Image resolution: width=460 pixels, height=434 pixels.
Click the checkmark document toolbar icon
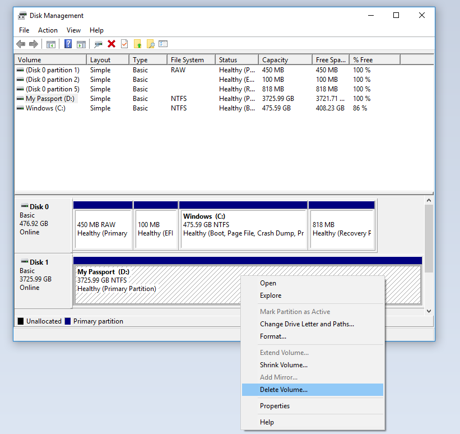pyautogui.click(x=124, y=44)
